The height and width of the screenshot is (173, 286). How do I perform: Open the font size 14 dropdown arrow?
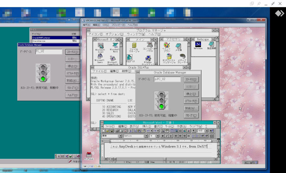(x=158, y=136)
